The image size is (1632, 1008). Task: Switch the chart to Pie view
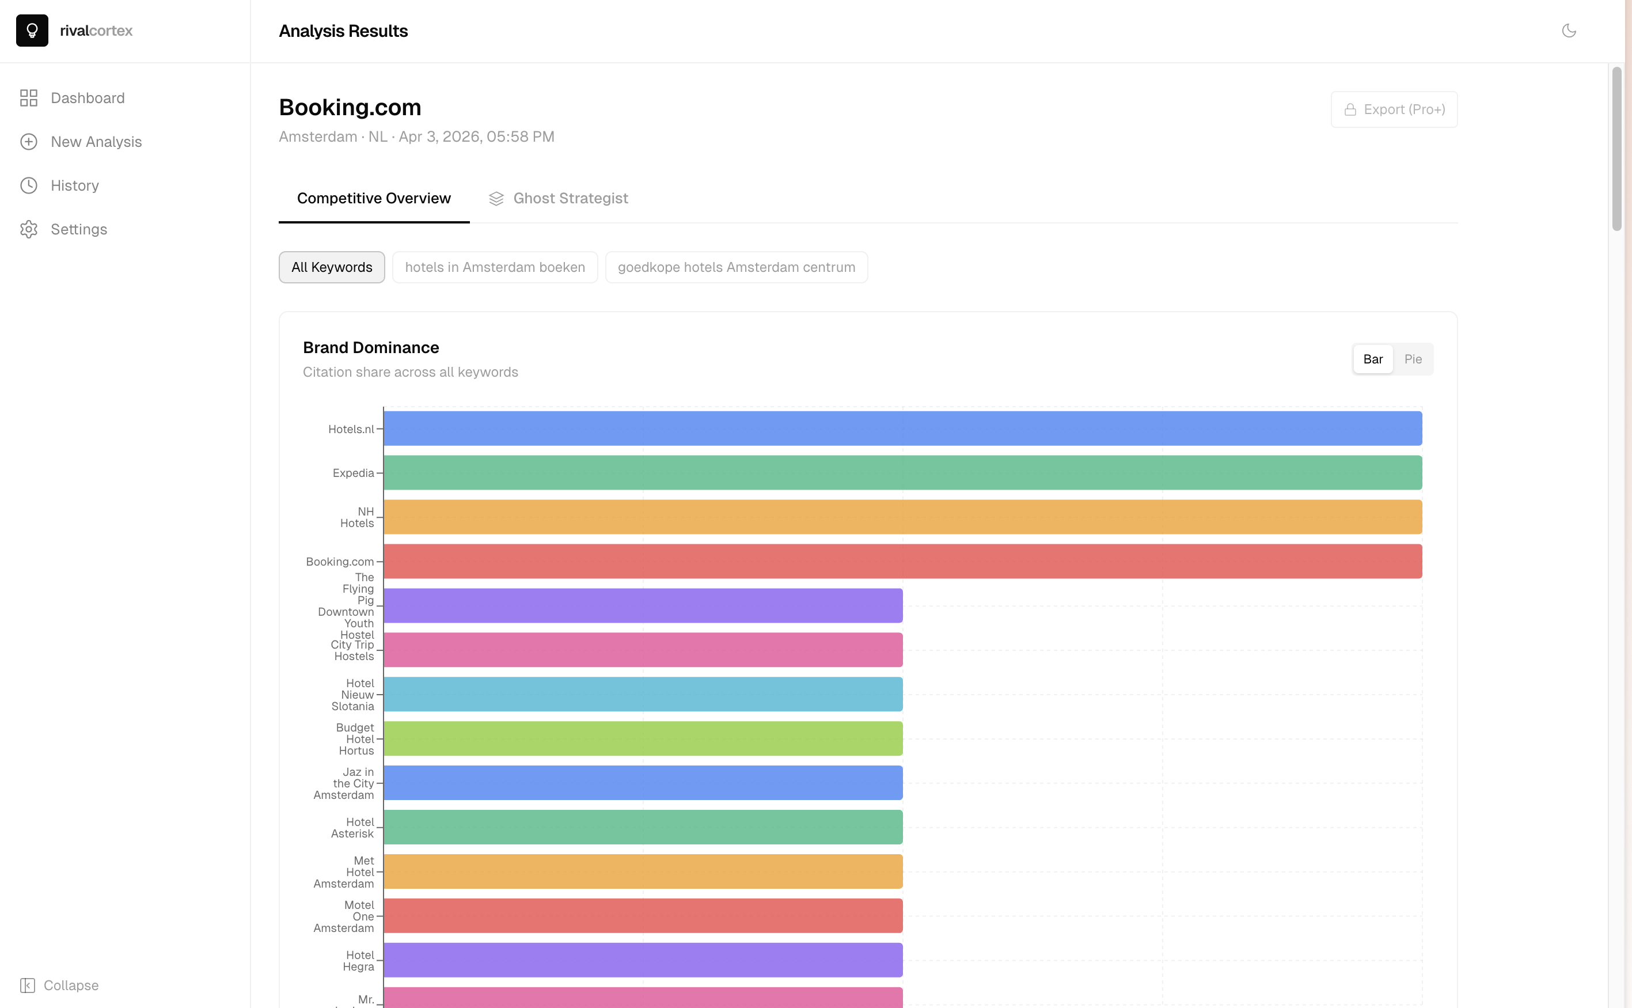(x=1413, y=359)
